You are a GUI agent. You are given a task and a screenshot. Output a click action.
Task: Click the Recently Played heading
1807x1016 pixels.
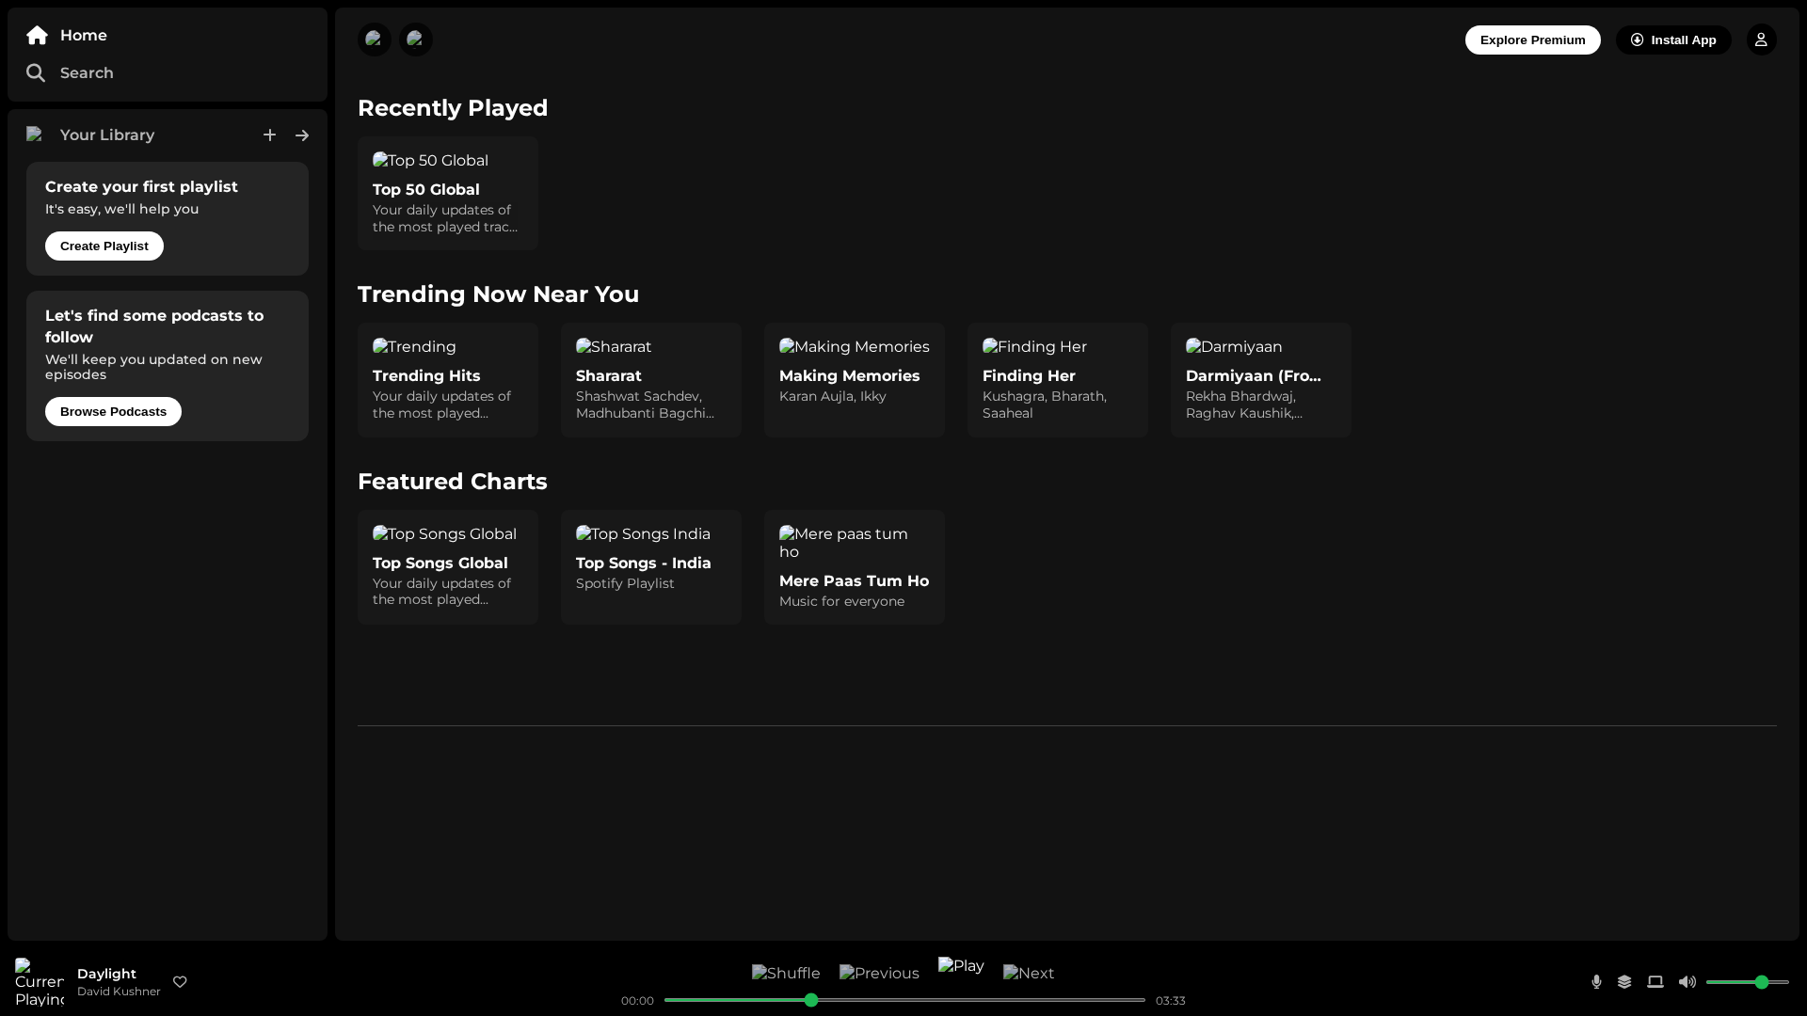453,108
